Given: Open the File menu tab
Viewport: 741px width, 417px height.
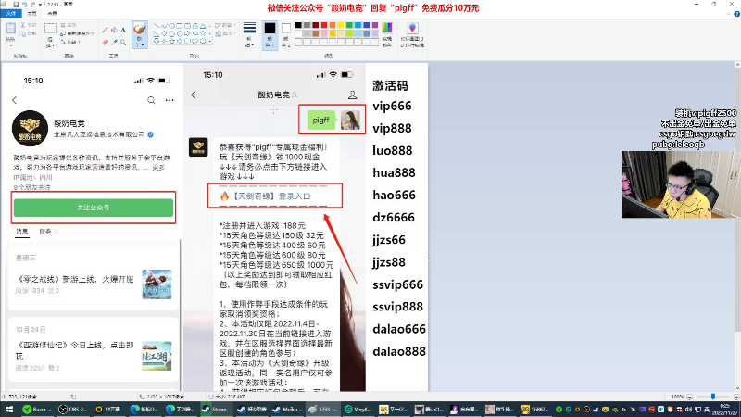Looking at the screenshot, I should (11, 14).
